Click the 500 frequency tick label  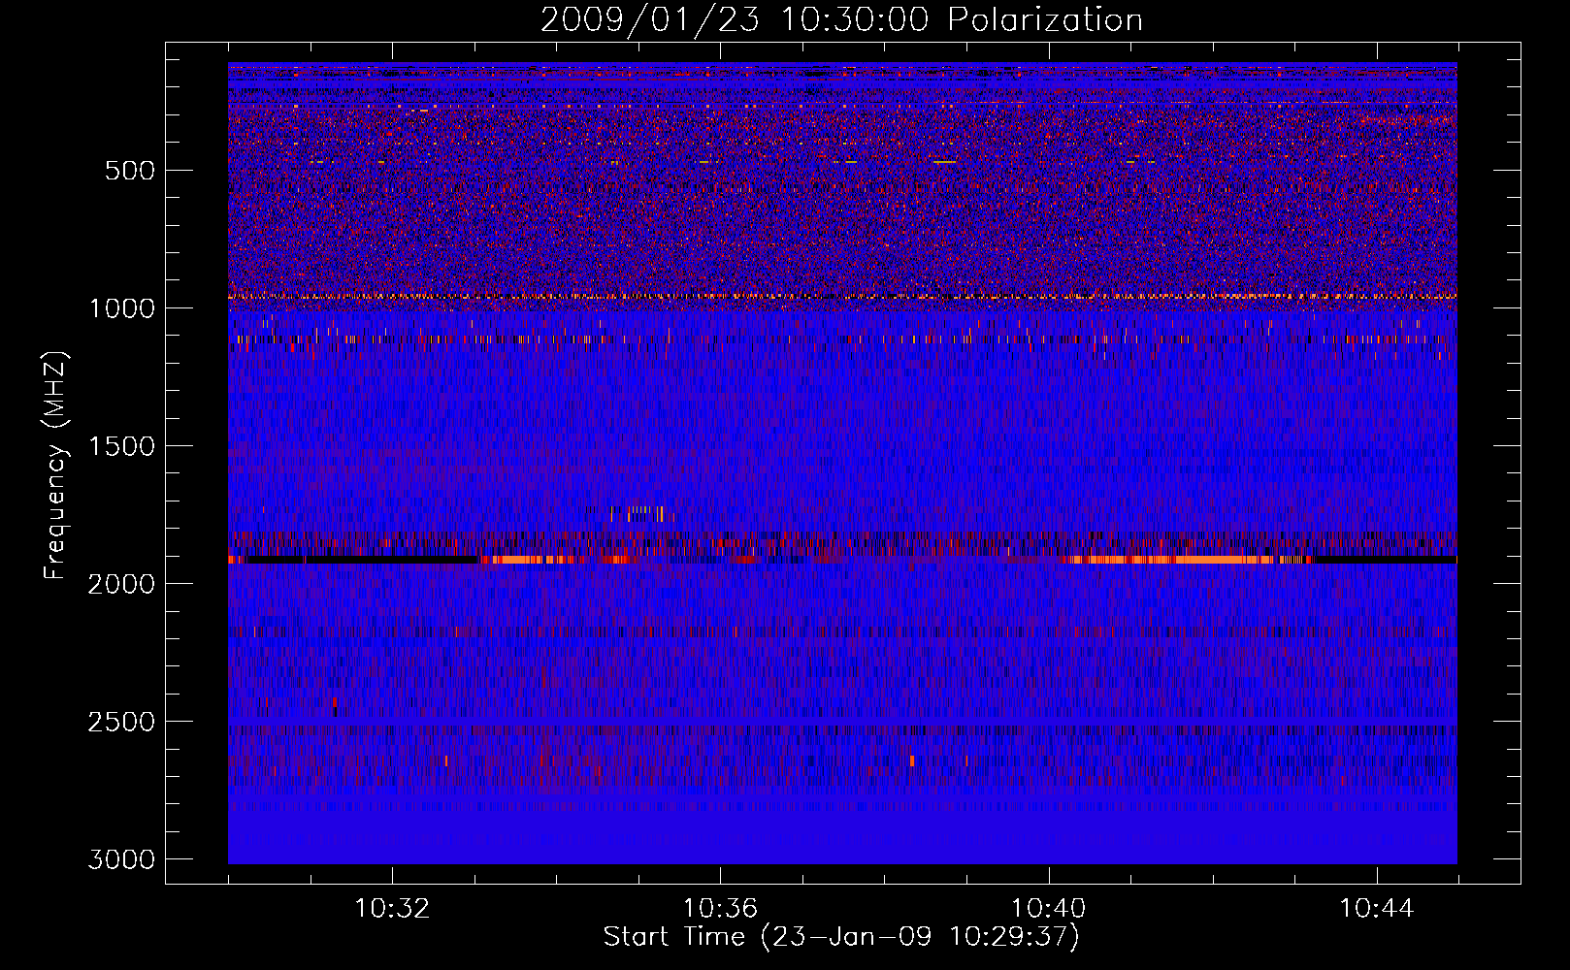coord(130,171)
